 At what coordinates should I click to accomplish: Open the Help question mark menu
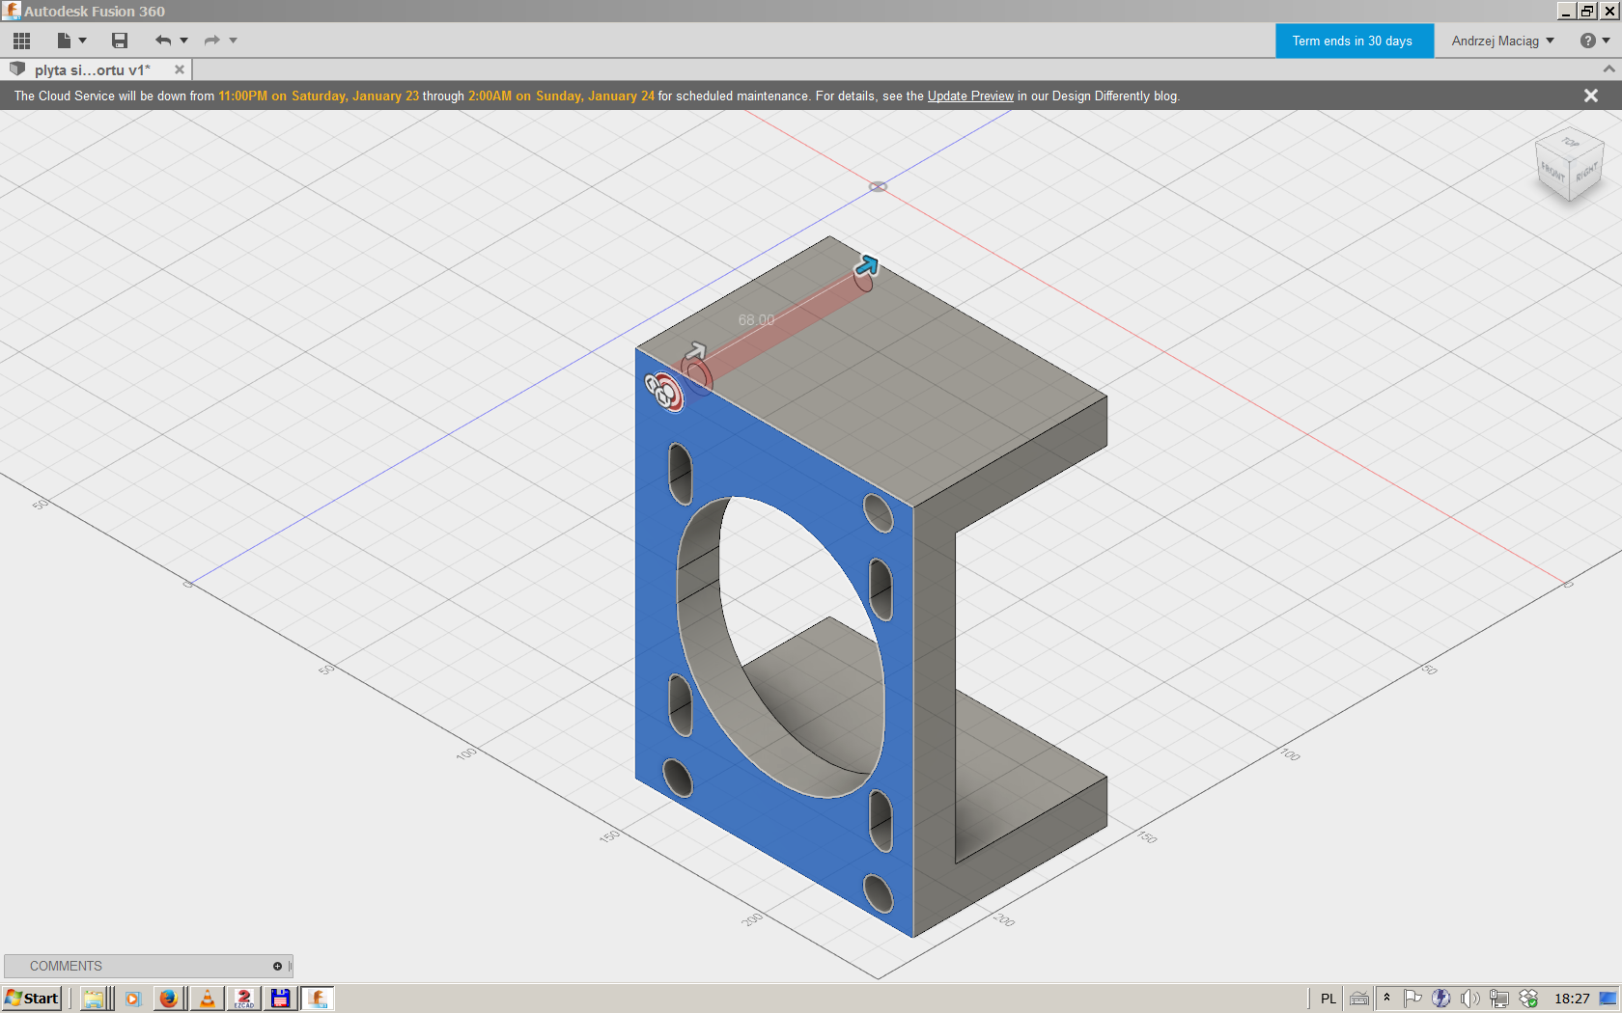1594,41
